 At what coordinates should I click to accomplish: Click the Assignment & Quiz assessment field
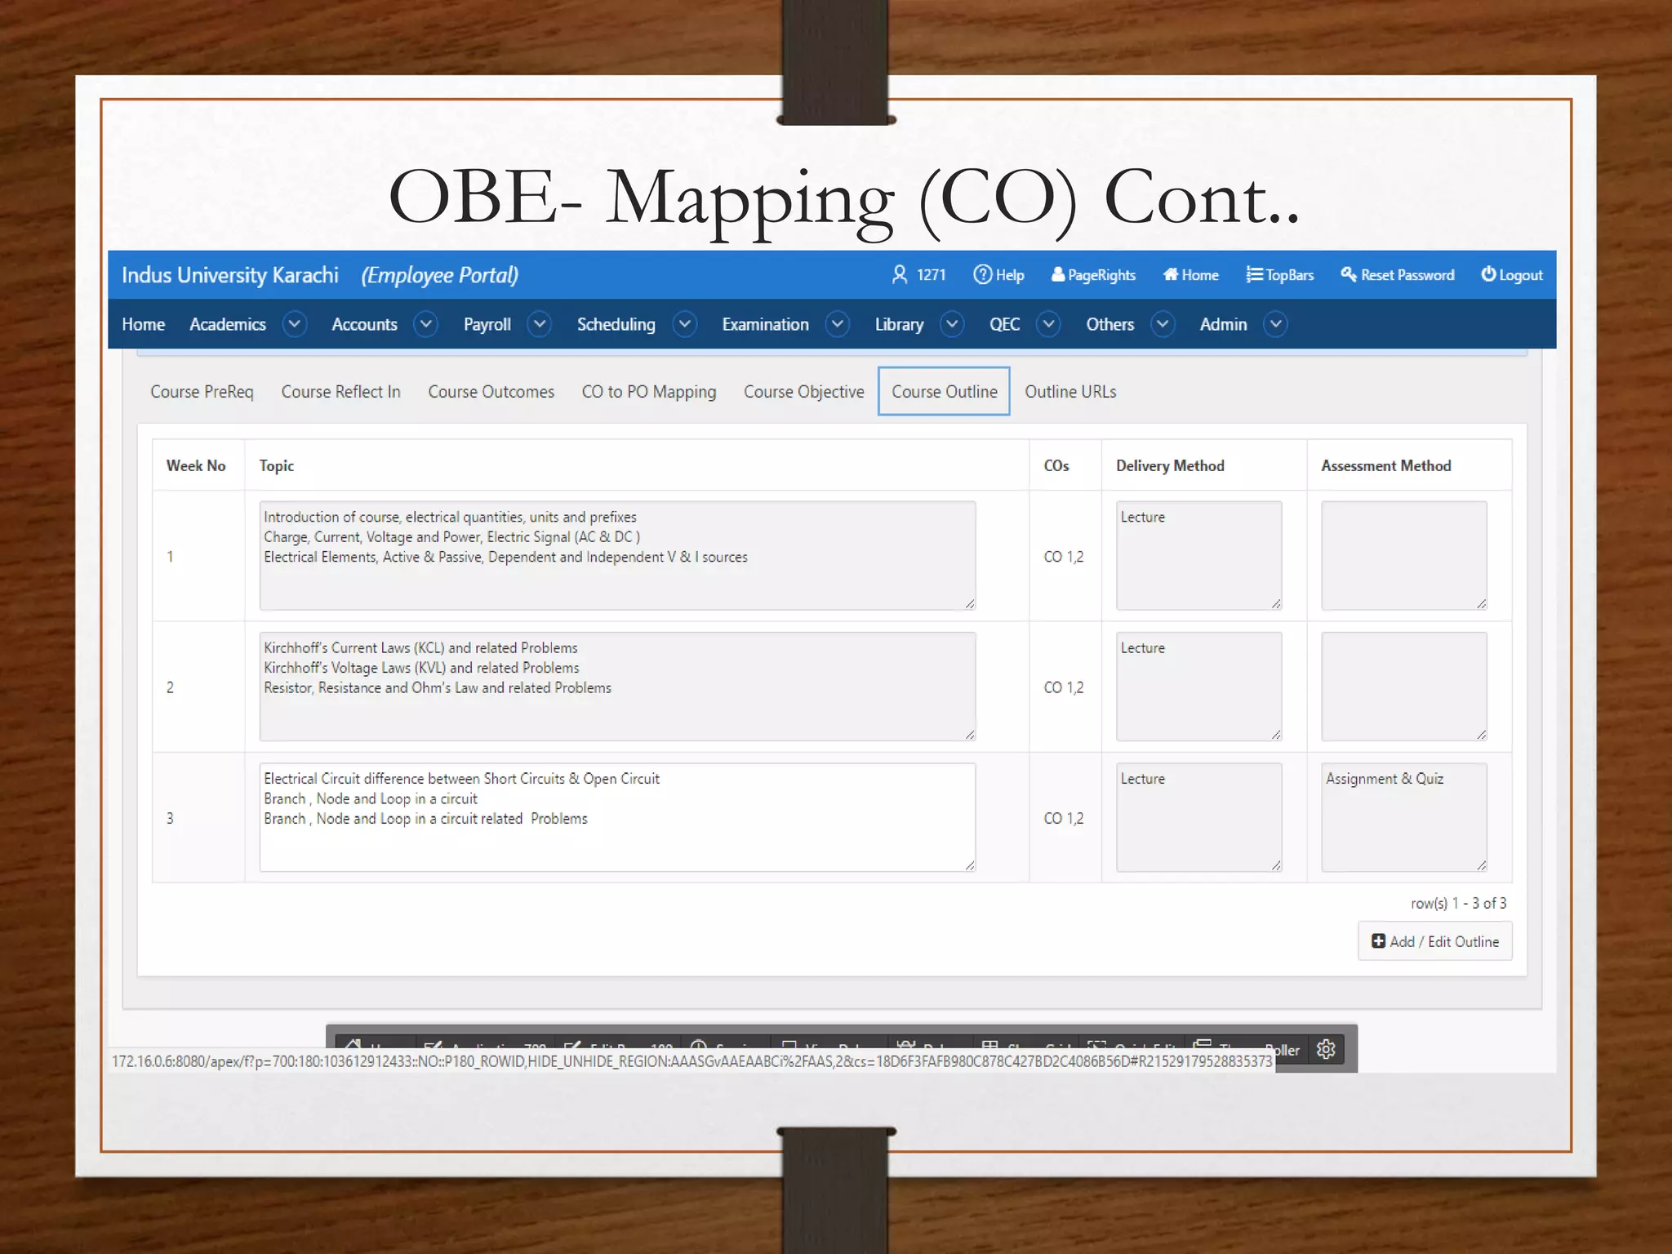coord(1404,817)
